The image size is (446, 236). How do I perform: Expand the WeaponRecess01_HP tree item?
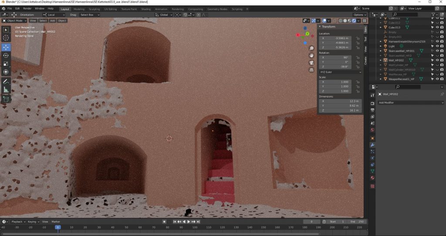coord(380,79)
